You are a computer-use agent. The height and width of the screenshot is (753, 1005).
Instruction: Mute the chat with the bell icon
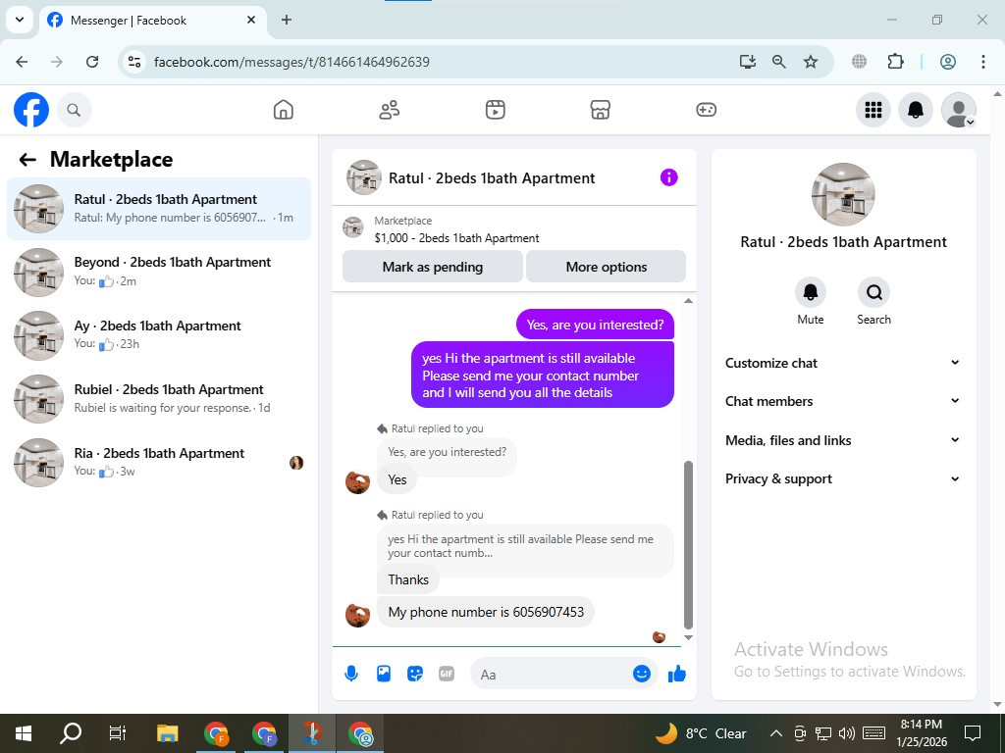tap(810, 292)
